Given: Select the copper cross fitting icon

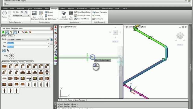Looking at the screenshot, I should (x=47, y=72).
